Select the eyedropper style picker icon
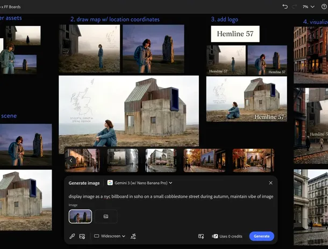The height and width of the screenshot is (249, 328). 72,236
